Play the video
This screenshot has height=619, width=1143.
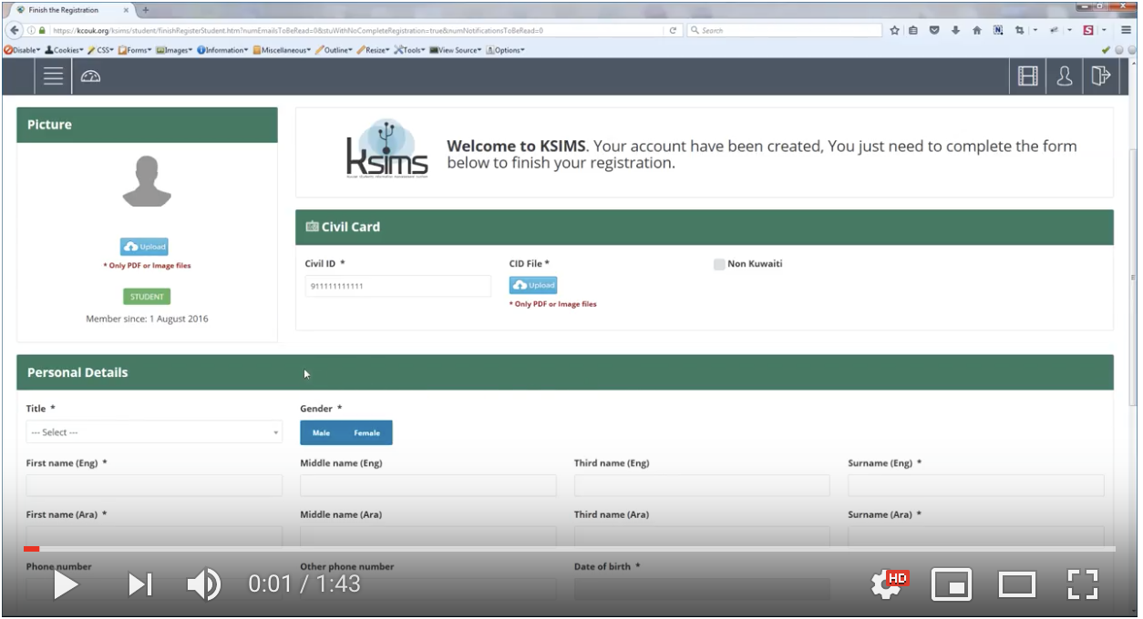[x=65, y=584]
